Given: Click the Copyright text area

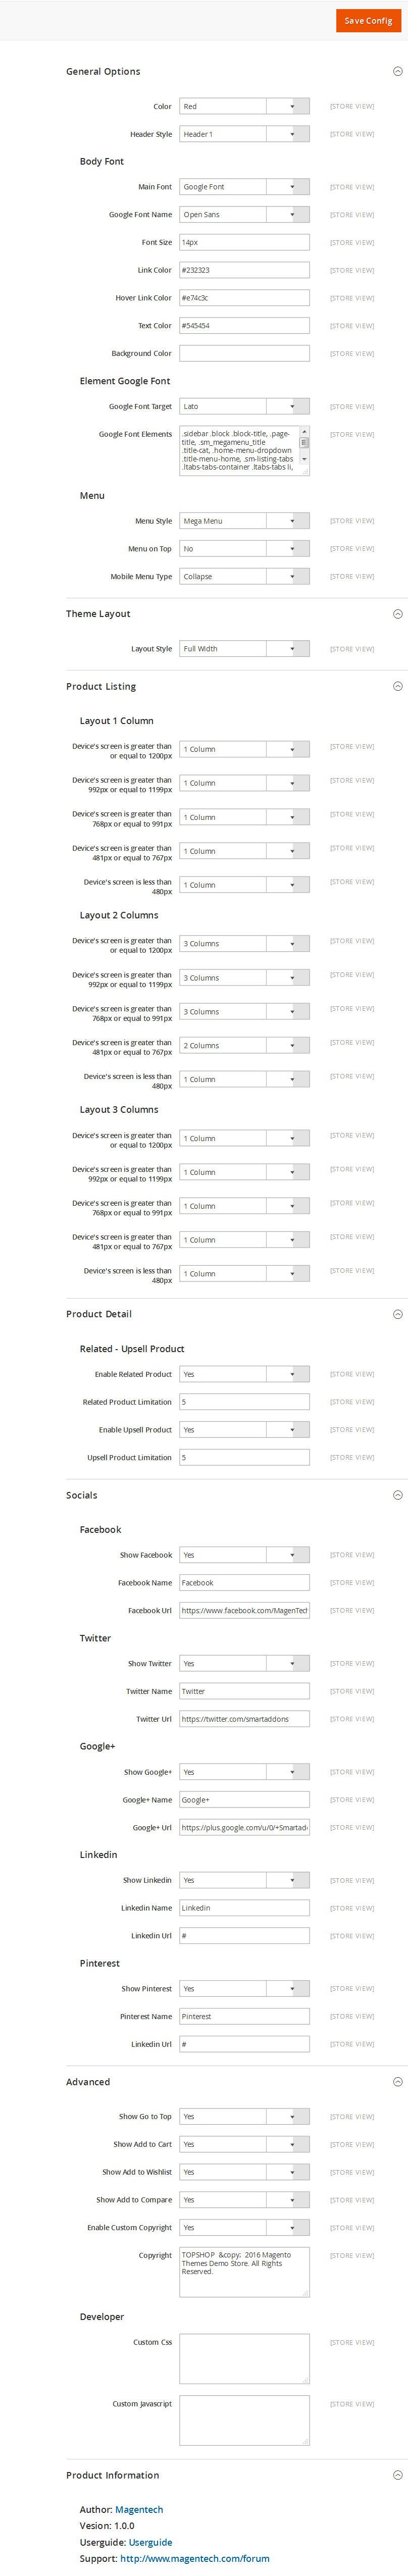Looking at the screenshot, I should [244, 2272].
